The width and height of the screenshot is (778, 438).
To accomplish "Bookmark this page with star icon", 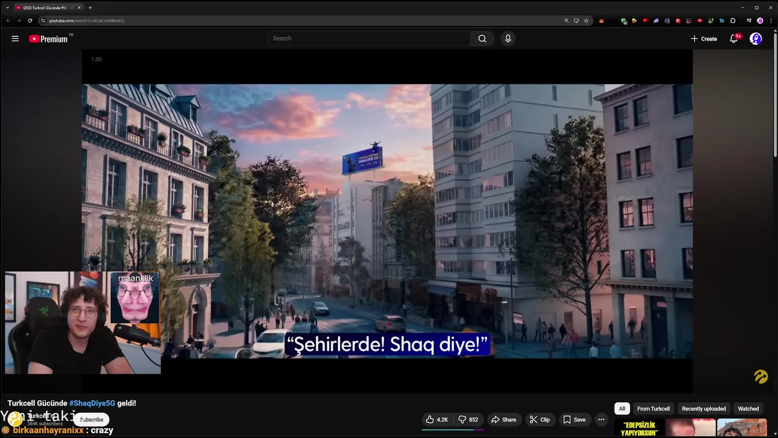I will (586, 21).
